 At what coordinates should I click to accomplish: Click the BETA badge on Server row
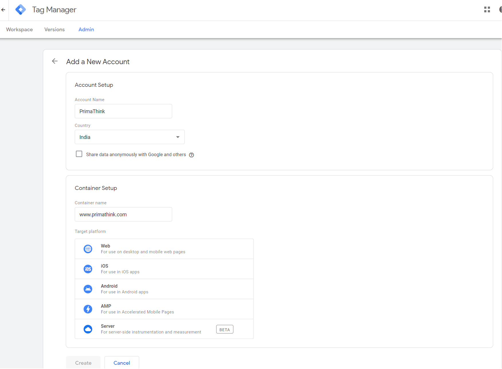tap(225, 329)
